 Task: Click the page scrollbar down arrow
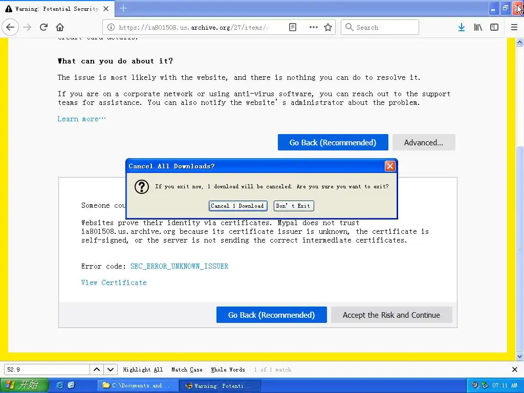519,357
